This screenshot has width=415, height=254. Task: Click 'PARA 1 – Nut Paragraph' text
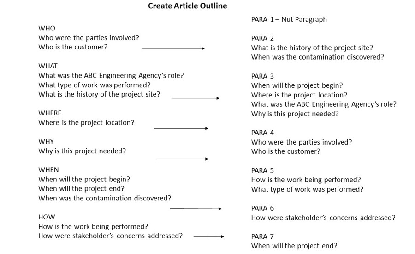289,19
